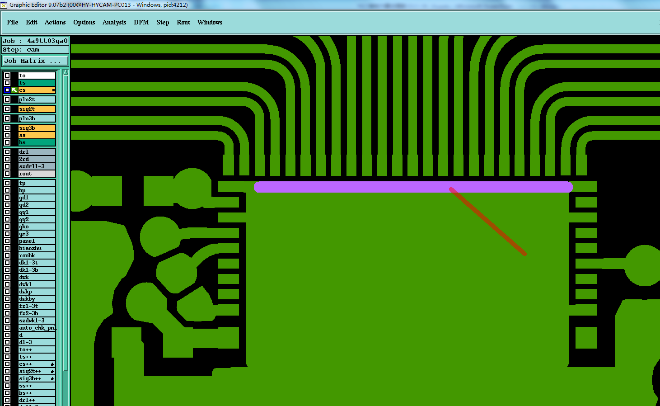Viewport: 660px width, 406px height.
Task: Select the to layer name
Action: coord(37,76)
